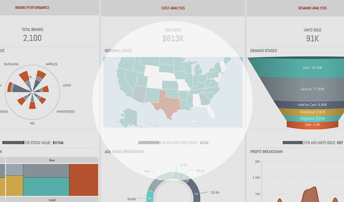Open the Brand Performance tab
The image size is (344, 202).
[x=32, y=8]
